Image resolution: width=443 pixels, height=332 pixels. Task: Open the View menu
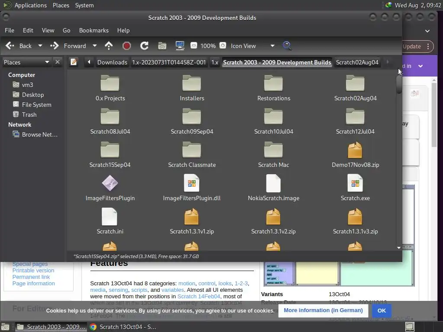(48, 30)
